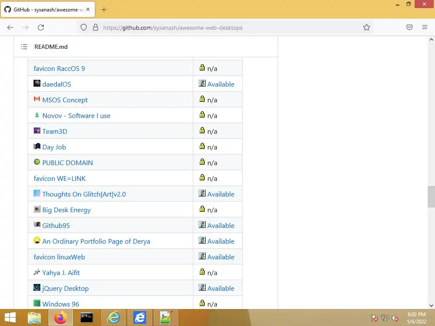Open File Explorer from the taskbar

[x=34, y=318]
